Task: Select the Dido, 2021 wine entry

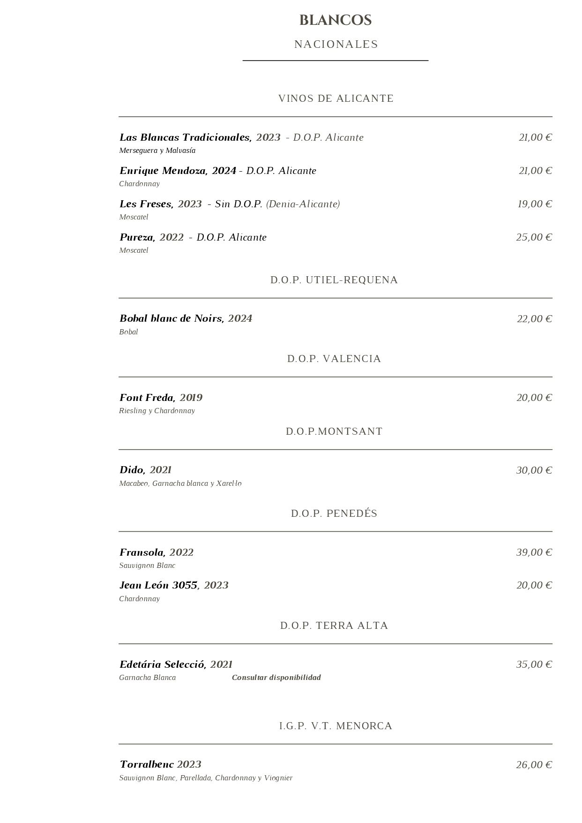Action: click(x=145, y=470)
